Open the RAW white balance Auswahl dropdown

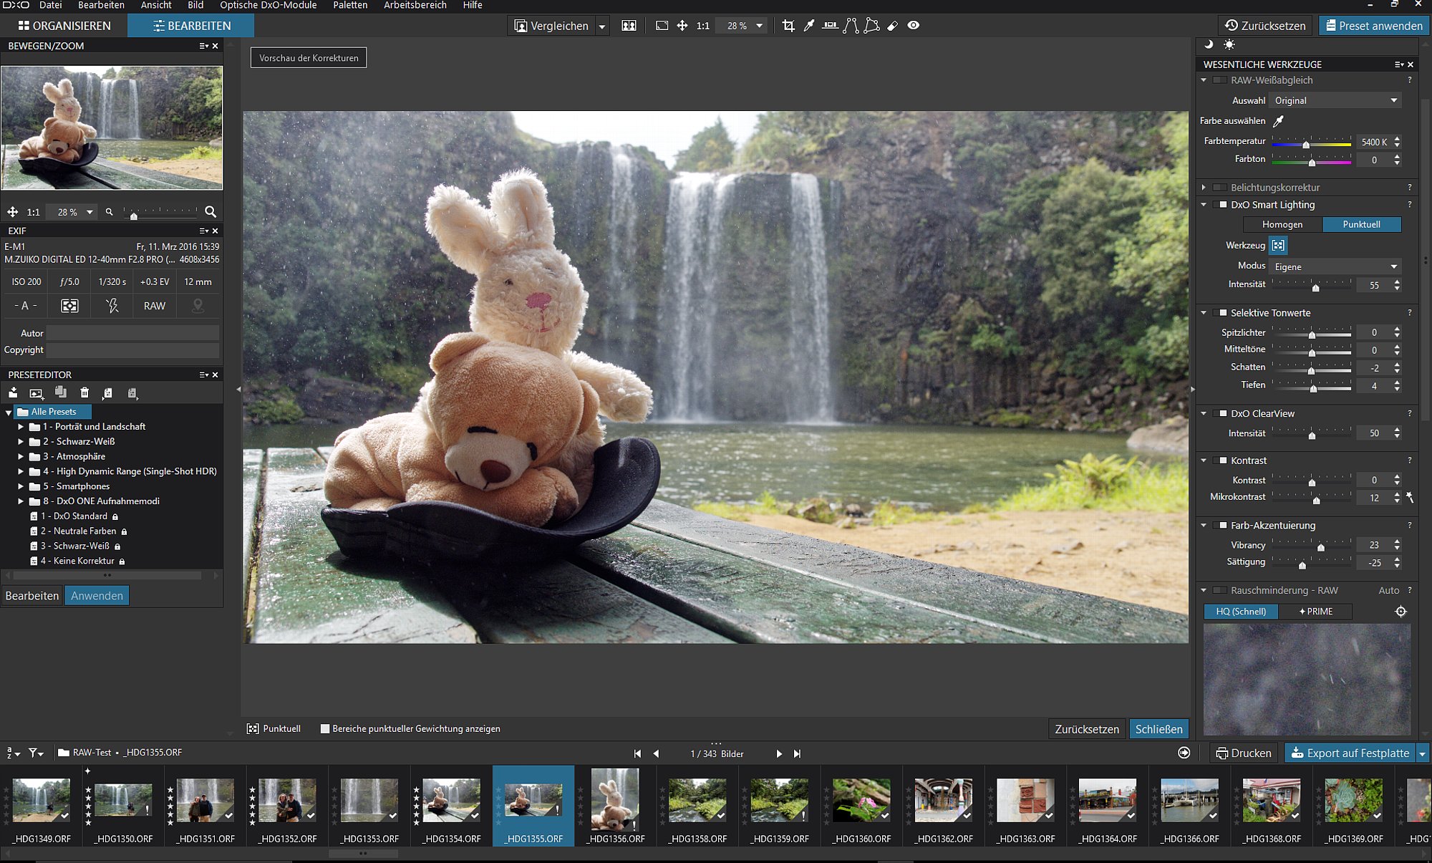(1336, 101)
